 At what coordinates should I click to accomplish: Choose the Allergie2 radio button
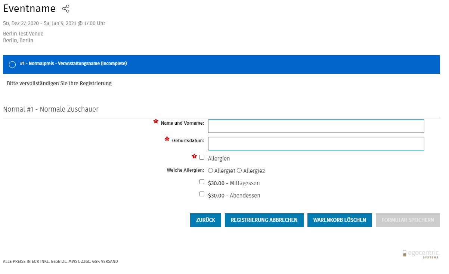point(239,171)
